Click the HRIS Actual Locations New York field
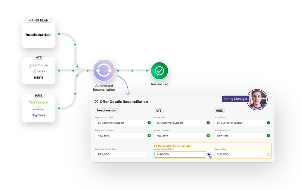This screenshot has height=190, width=301. click(x=240, y=136)
